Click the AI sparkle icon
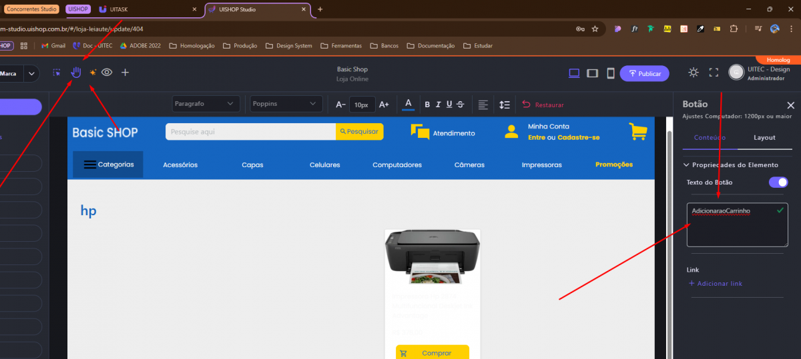This screenshot has height=359, width=801. pyautogui.click(x=93, y=73)
